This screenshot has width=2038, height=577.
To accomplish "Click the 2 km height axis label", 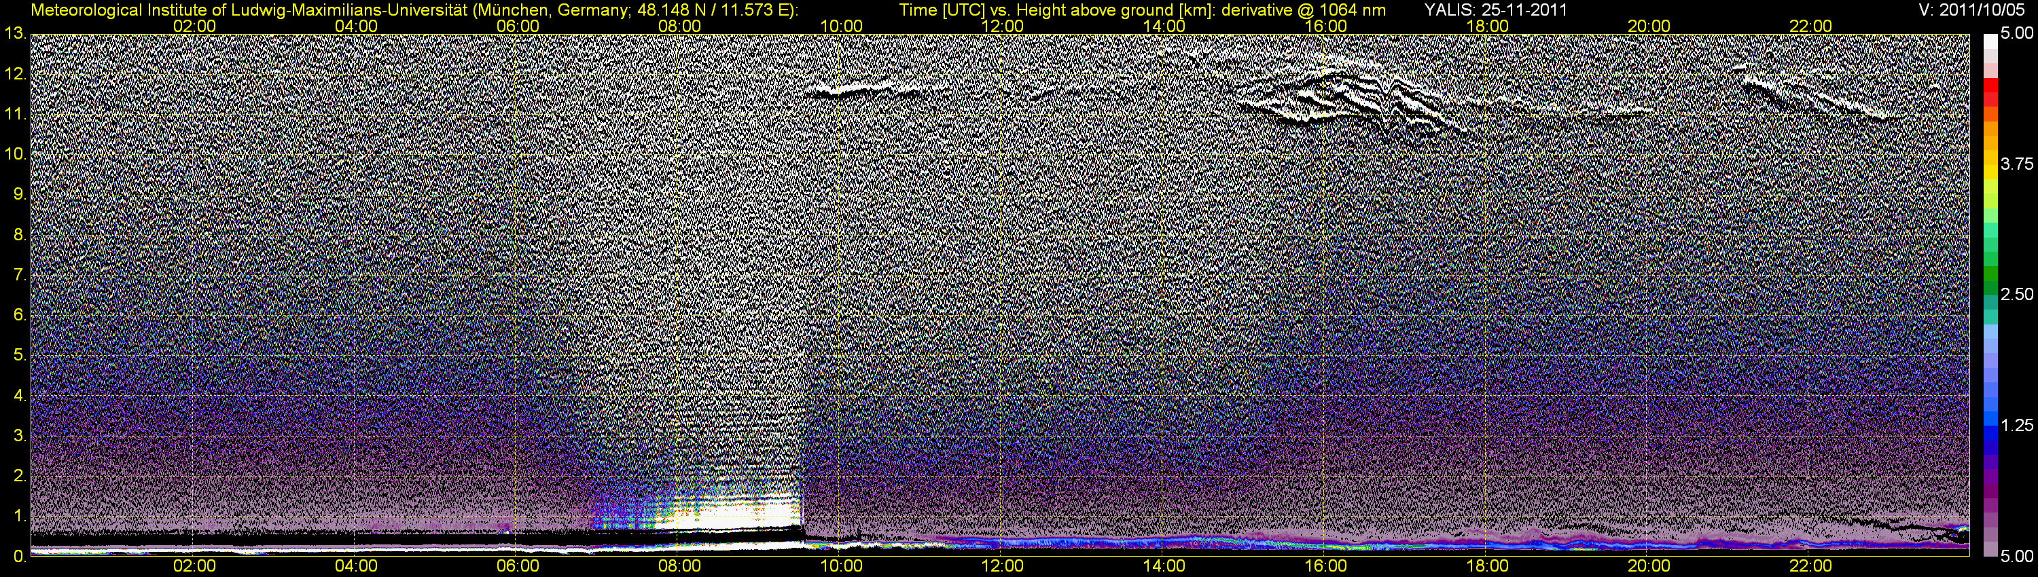I will 19,476.
